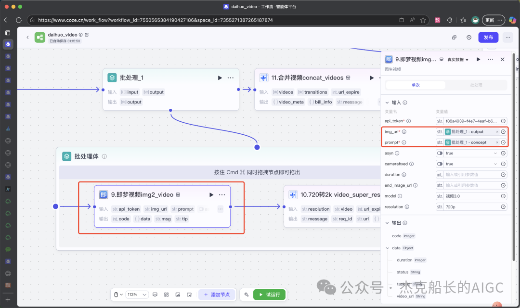
Task: Click the browser address bar URL
Action: point(155,20)
